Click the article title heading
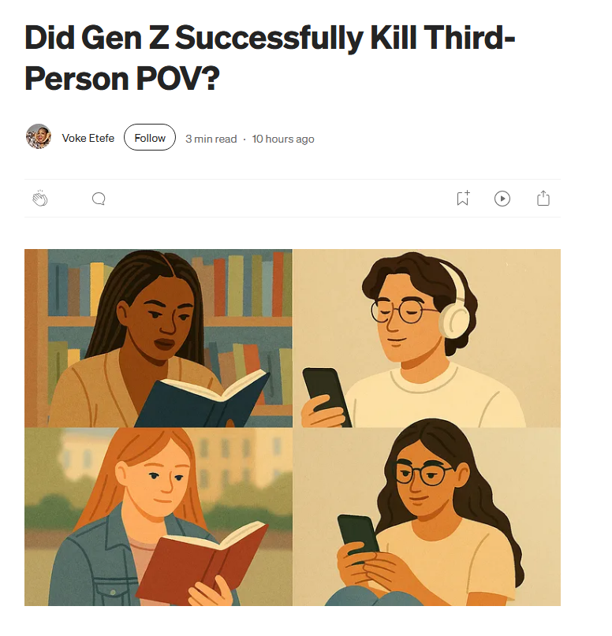Screen dimensions: 612x636 270,58
